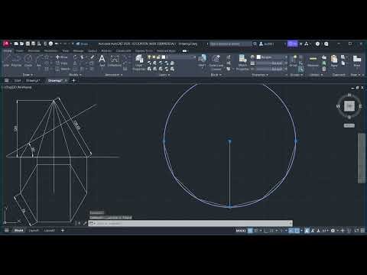367x275 pixels.
Task: Click the layer color square swatch
Action: click(164, 57)
